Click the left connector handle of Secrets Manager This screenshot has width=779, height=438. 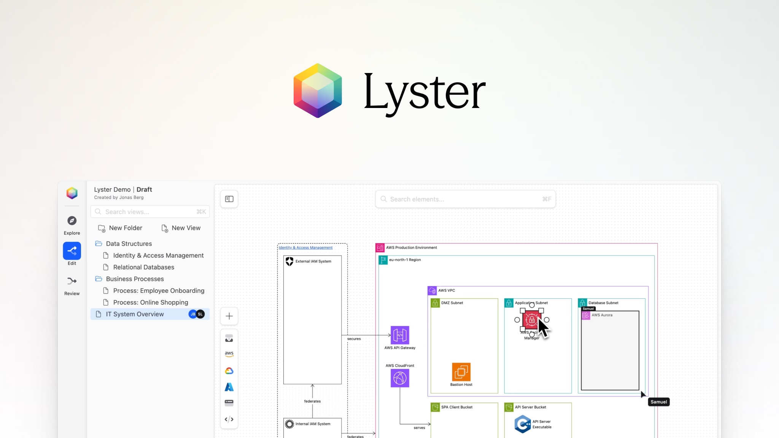[517, 320]
